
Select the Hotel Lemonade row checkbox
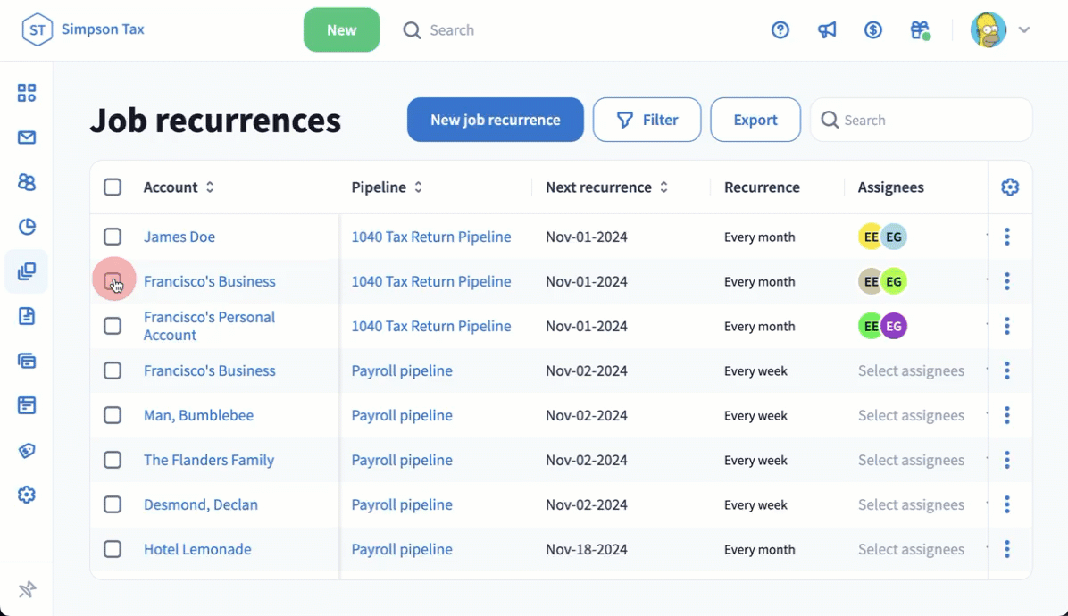tap(113, 549)
